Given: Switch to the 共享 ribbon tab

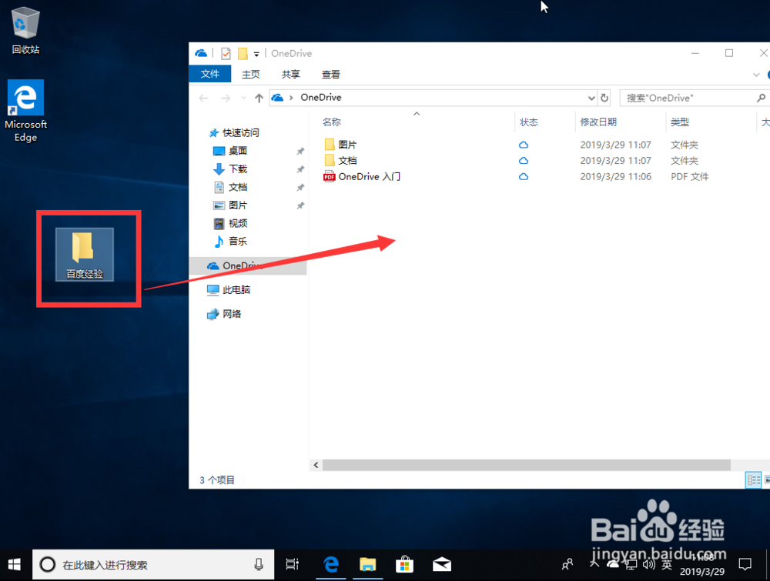Looking at the screenshot, I should click(x=291, y=74).
